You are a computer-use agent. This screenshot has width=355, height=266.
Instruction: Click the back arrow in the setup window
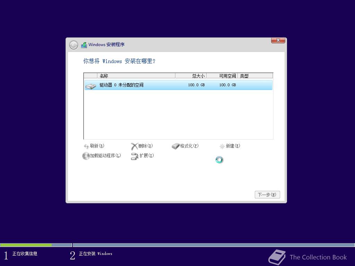tap(73, 45)
